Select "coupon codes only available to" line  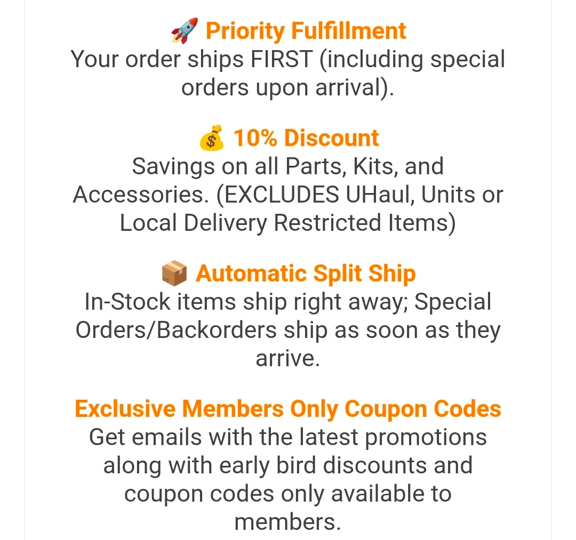coord(288,494)
